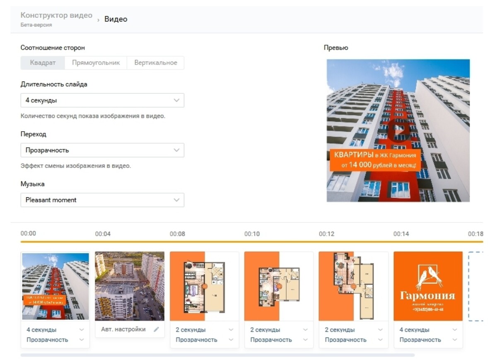Click the 00:12 timeline marker
This screenshot has height=364, width=497.
pyautogui.click(x=326, y=234)
